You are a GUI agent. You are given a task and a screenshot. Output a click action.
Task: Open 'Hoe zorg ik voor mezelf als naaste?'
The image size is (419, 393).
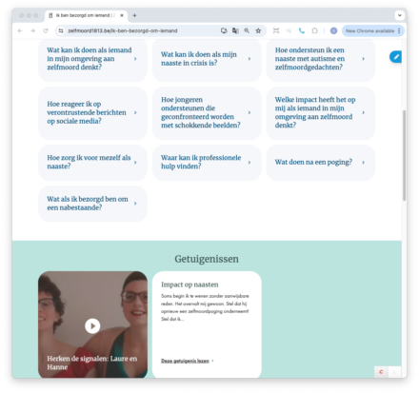click(x=92, y=162)
